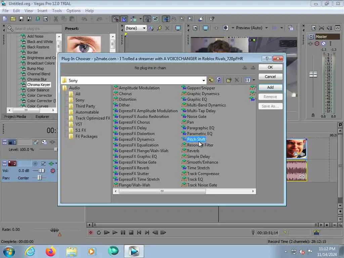The height and width of the screenshot is (258, 344).
Task: Select the FX Packages folder
Action: (x=86, y=136)
